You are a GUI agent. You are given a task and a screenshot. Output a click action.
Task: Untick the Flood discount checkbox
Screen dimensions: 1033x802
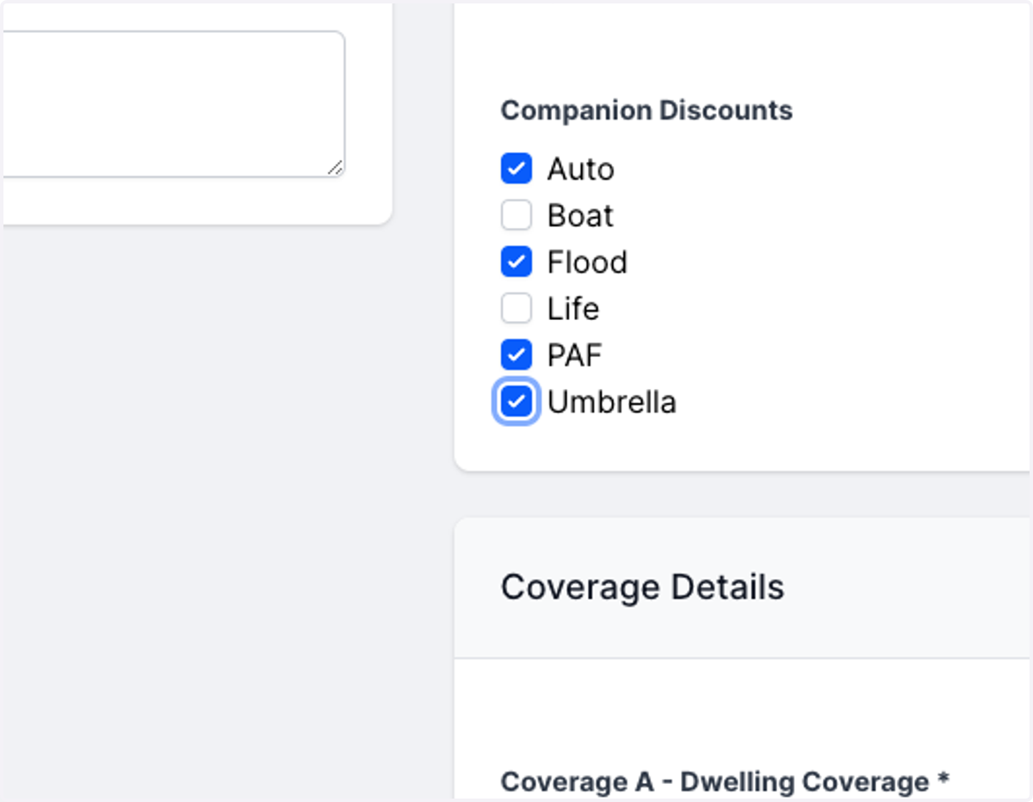coord(516,262)
